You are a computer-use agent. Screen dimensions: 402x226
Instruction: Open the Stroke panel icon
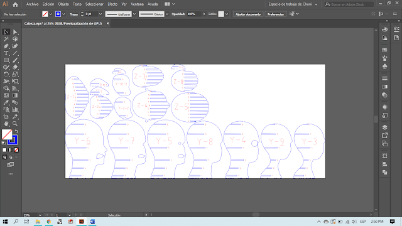click(x=384, y=78)
